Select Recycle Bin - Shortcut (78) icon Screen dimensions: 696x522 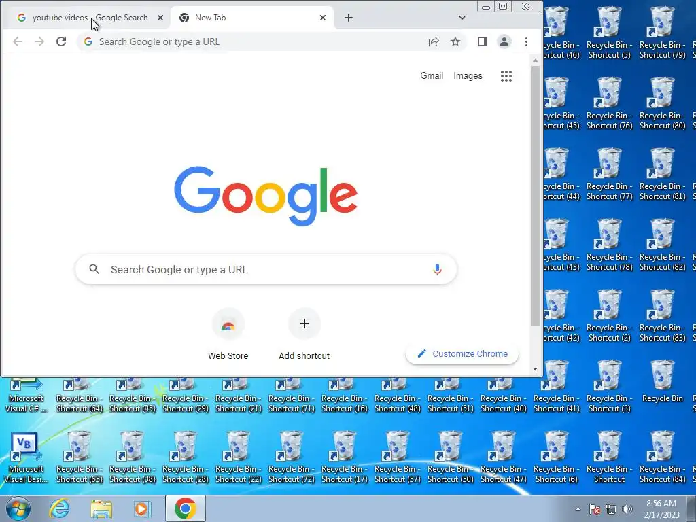(610, 245)
